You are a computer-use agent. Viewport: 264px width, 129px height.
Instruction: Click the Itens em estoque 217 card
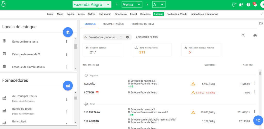pos(102,50)
